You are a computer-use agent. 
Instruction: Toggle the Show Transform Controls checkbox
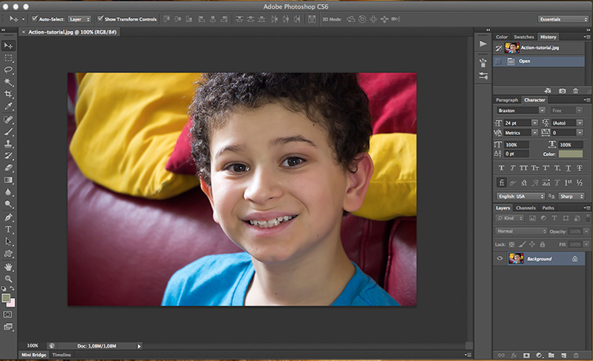tap(100, 18)
